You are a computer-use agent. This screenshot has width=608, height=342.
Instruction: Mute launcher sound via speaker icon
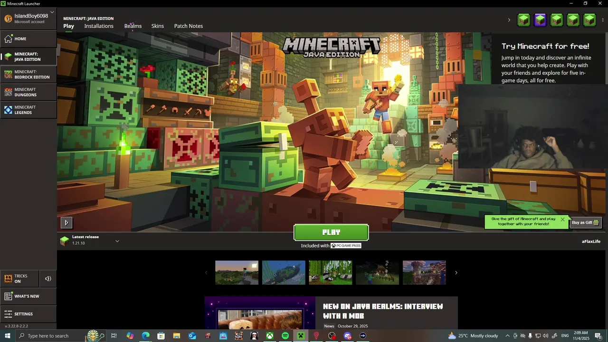(48, 279)
